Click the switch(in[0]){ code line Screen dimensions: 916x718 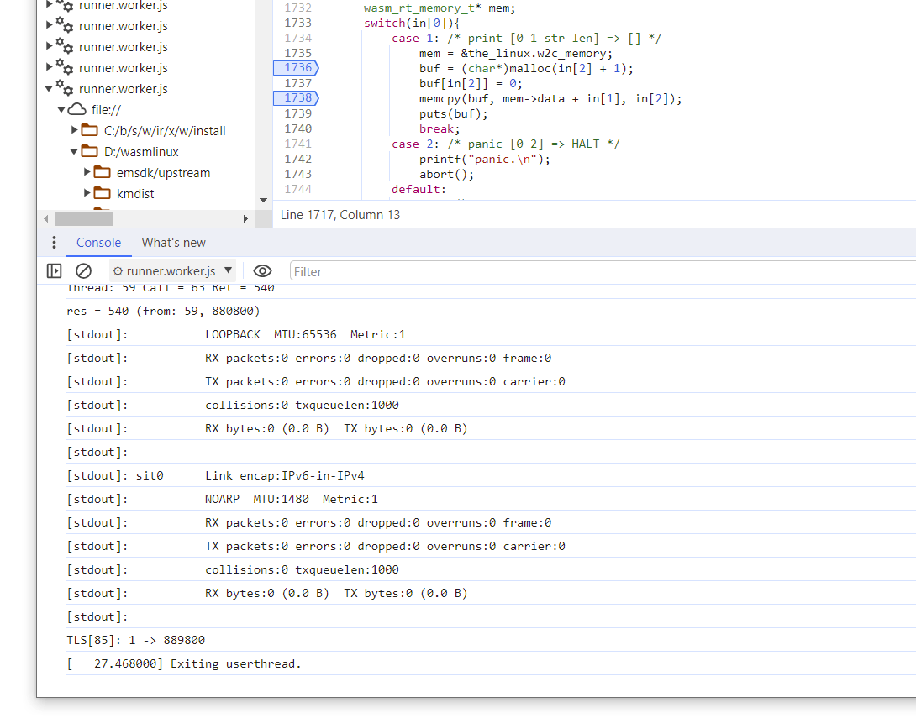[412, 23]
